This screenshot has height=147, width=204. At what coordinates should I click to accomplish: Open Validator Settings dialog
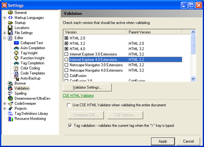(87, 87)
